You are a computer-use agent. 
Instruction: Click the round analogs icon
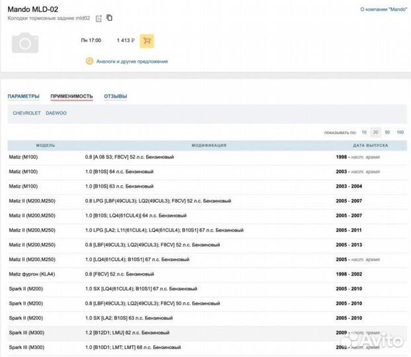89,61
